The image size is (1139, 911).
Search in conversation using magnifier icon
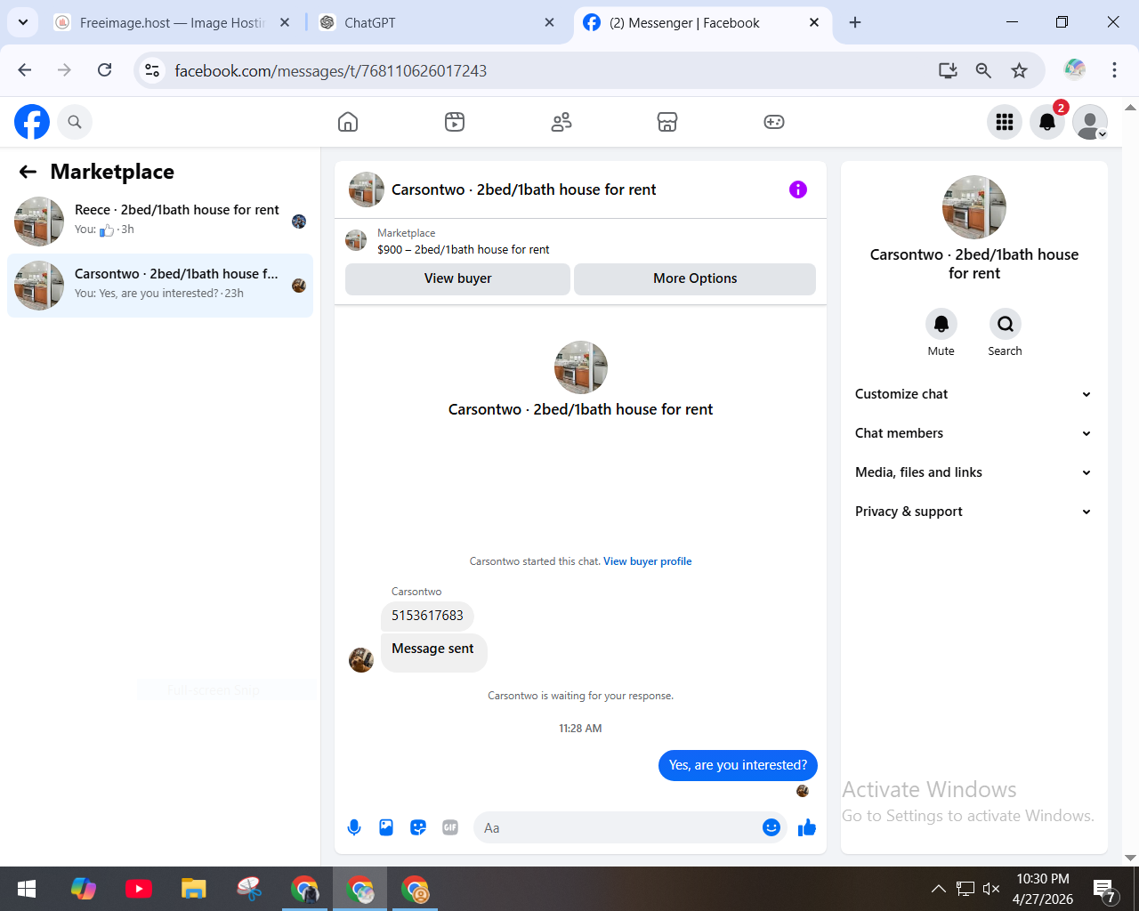tap(1006, 324)
